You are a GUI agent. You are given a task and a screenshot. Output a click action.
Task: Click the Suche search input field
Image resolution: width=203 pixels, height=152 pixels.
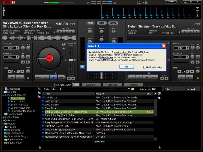(76, 89)
